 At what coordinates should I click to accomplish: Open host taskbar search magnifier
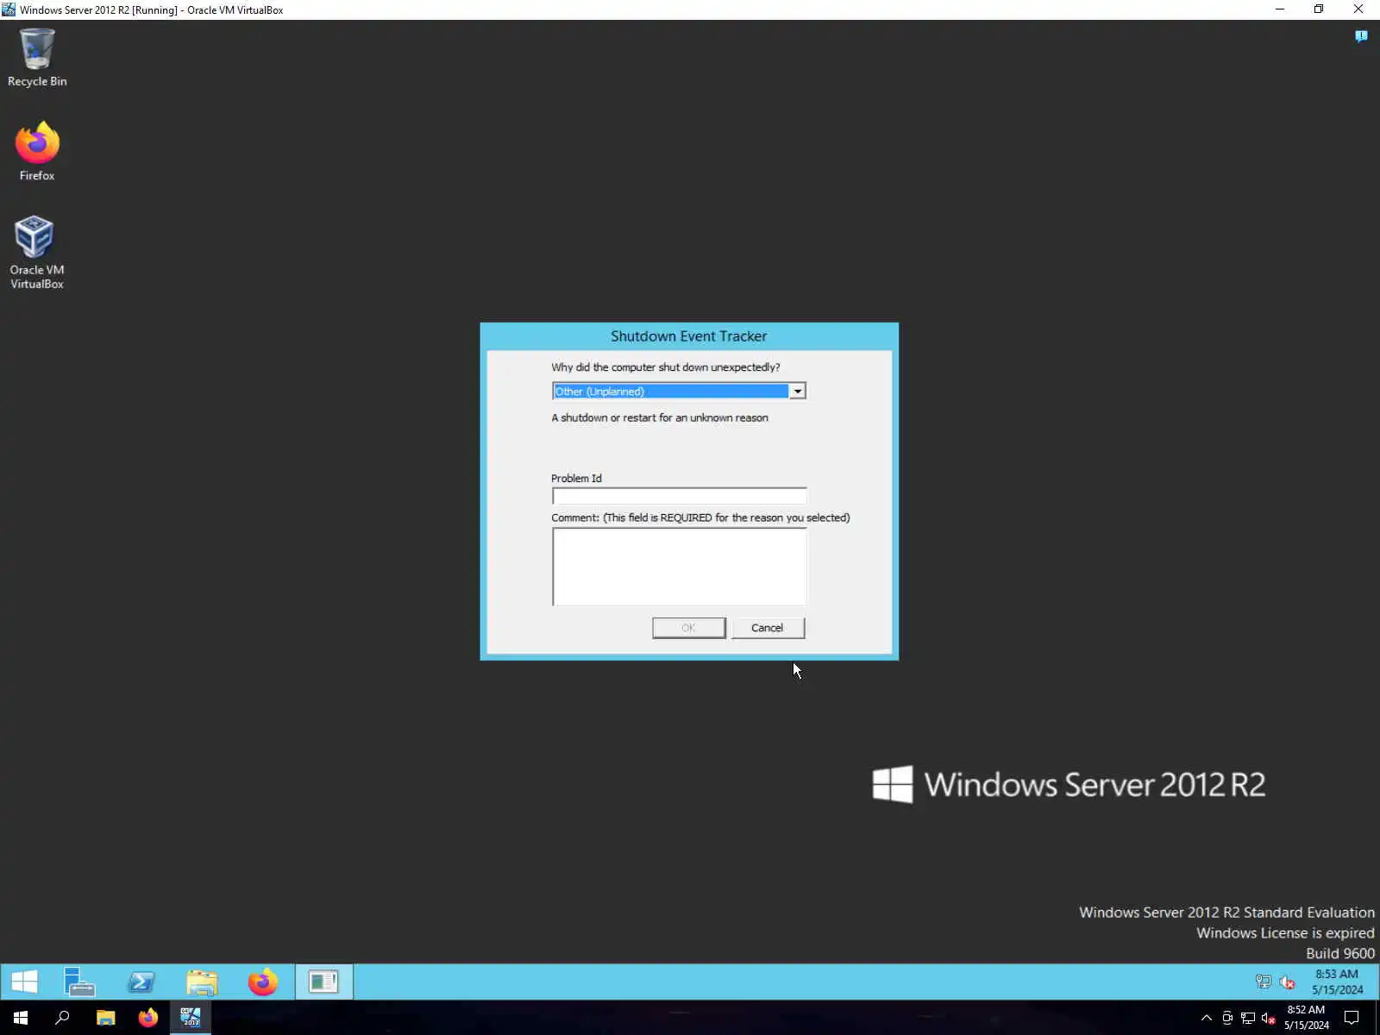pyautogui.click(x=62, y=1018)
